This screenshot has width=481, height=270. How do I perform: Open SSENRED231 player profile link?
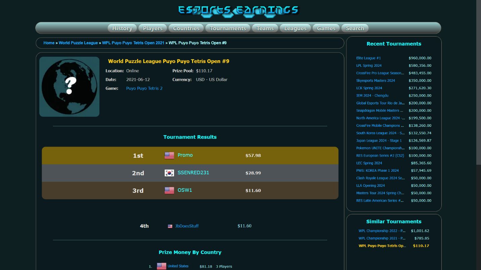pos(193,172)
